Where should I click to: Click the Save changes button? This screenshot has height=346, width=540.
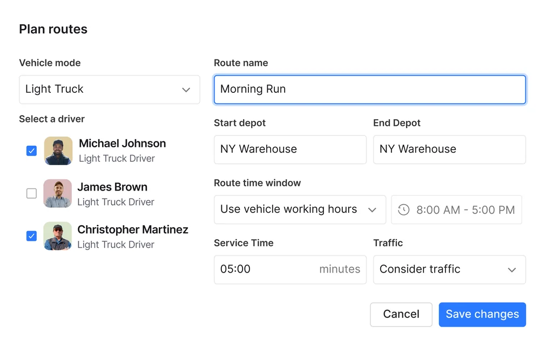pos(482,314)
